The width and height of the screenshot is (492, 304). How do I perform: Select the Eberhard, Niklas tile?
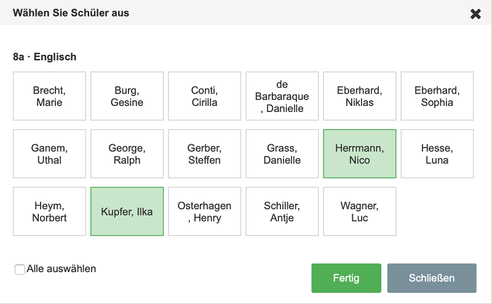point(360,96)
